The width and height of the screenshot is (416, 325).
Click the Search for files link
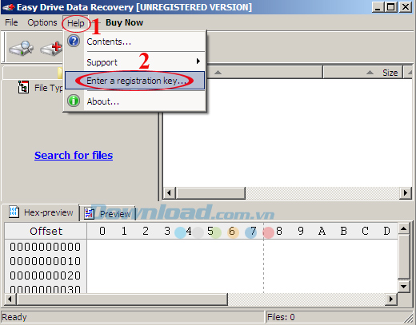74,155
